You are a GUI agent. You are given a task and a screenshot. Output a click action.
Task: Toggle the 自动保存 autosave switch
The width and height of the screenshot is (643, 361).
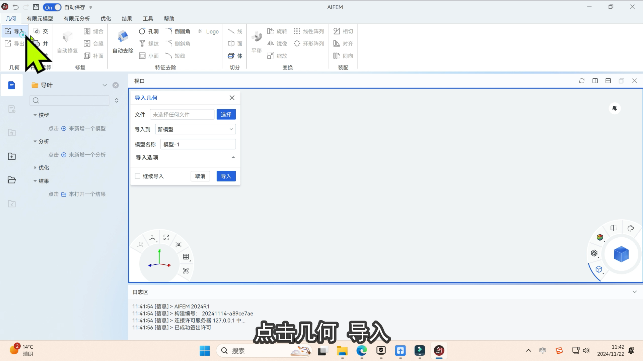click(52, 7)
